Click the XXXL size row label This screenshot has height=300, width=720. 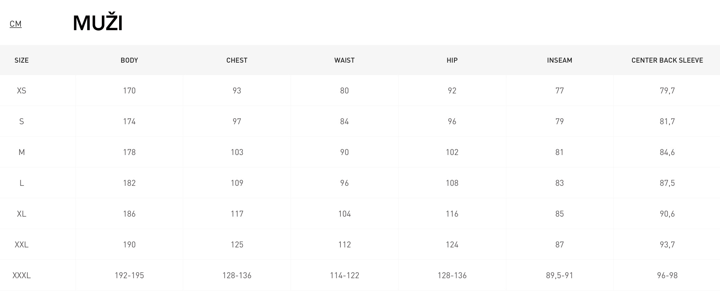(21, 275)
